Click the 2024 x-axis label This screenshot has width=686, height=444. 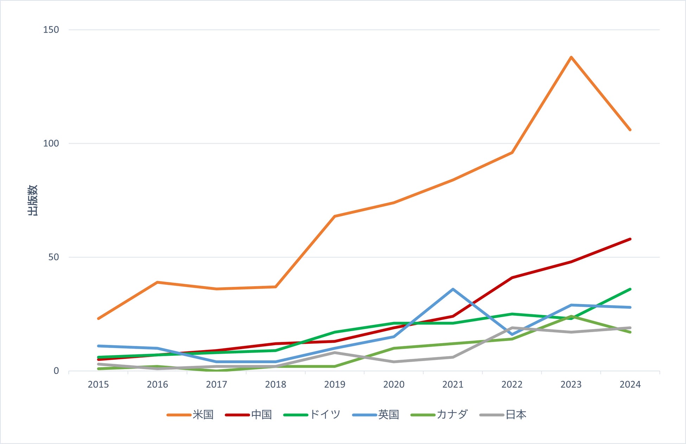[x=630, y=385]
